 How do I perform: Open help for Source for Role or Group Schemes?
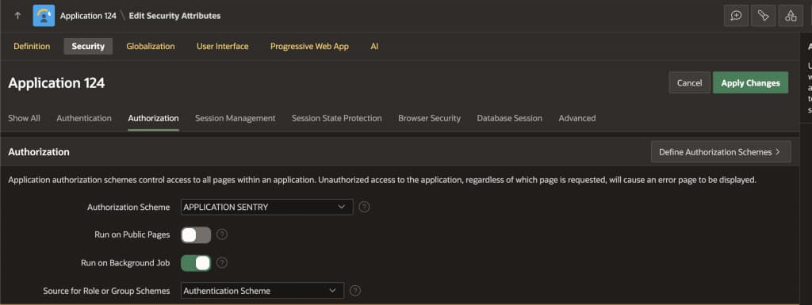(354, 291)
